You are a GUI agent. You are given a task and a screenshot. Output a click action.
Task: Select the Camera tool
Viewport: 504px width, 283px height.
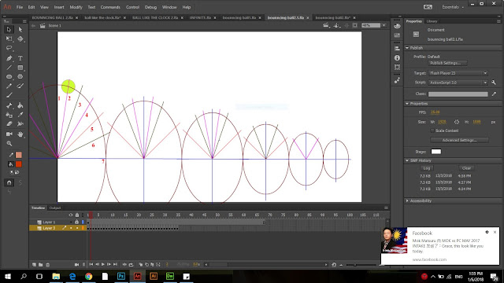(x=9, y=134)
